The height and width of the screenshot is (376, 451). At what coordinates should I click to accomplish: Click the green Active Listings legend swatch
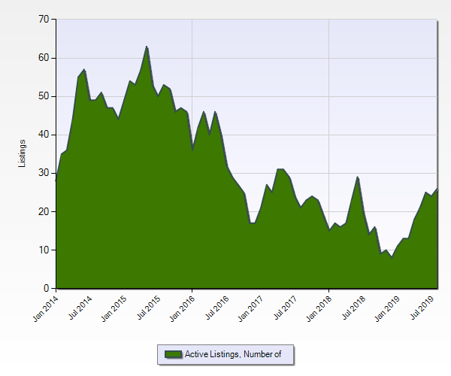pyautogui.click(x=173, y=354)
